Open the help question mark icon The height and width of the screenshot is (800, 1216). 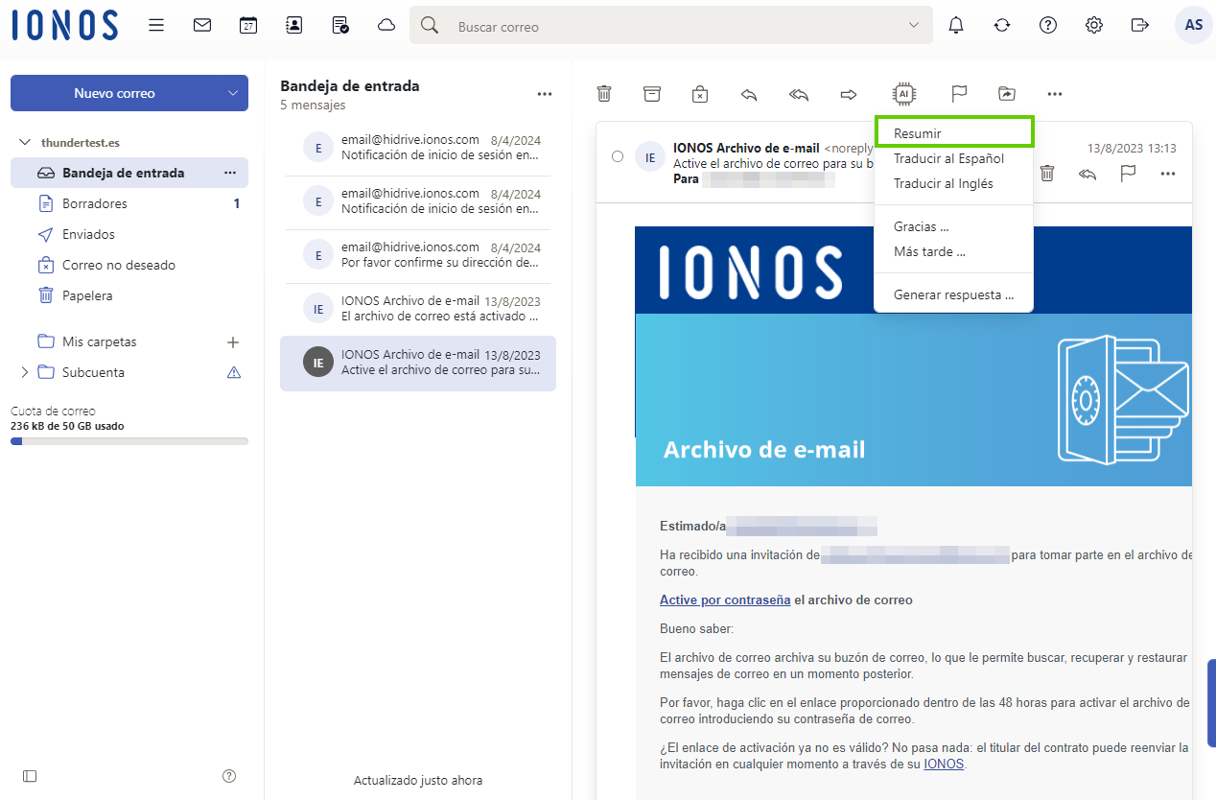(x=1048, y=26)
